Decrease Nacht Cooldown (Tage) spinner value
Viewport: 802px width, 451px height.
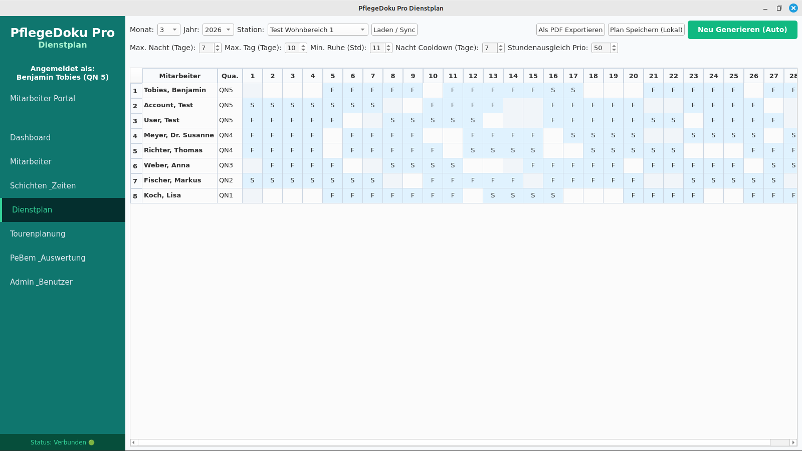tap(501, 50)
